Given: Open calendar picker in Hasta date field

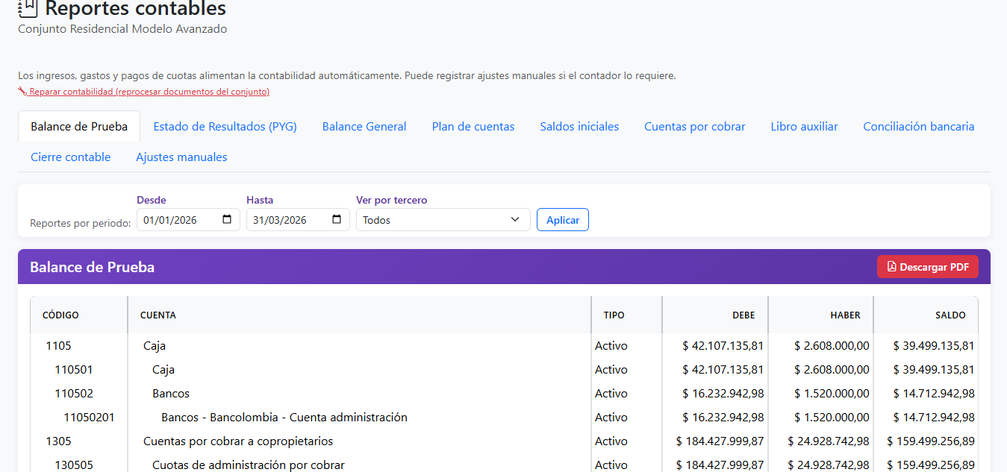Looking at the screenshot, I should click(337, 220).
